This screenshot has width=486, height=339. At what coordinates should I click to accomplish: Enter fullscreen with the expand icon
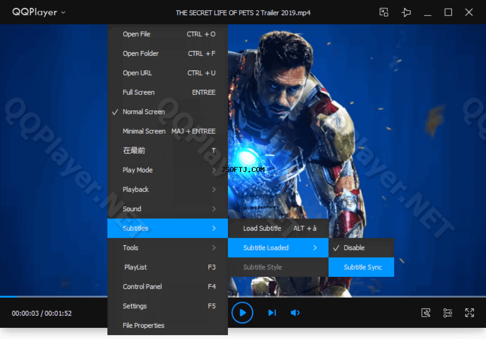(469, 313)
